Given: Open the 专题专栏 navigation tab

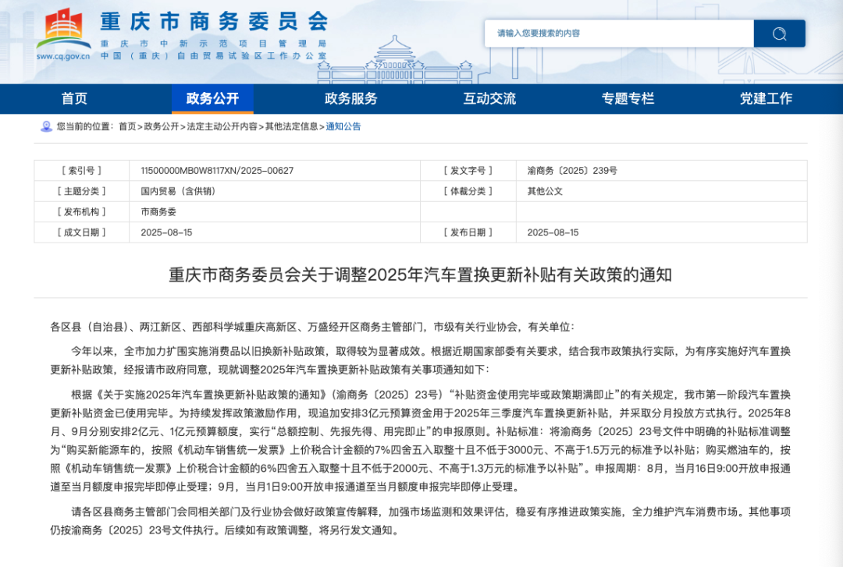Looking at the screenshot, I should click(628, 98).
